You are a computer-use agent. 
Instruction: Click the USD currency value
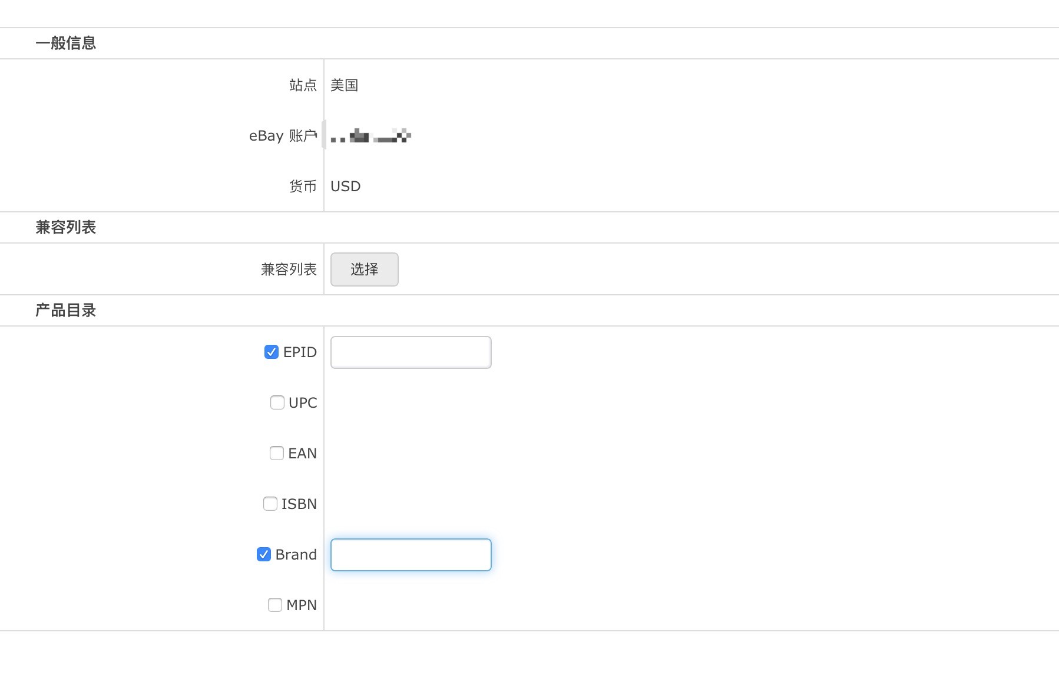coord(345,187)
